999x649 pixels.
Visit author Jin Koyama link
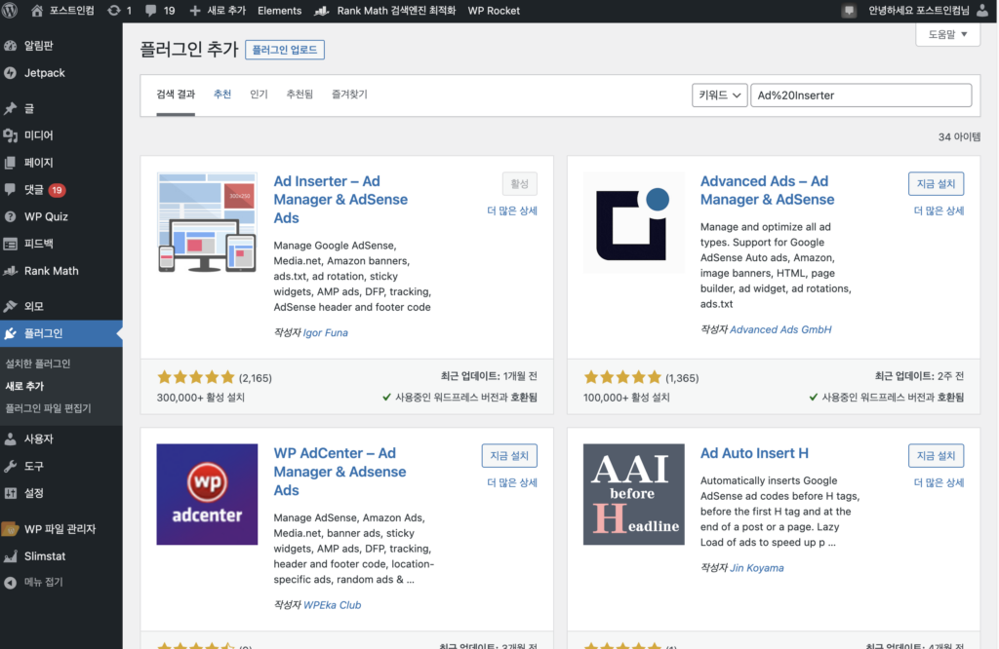pyautogui.click(x=757, y=568)
